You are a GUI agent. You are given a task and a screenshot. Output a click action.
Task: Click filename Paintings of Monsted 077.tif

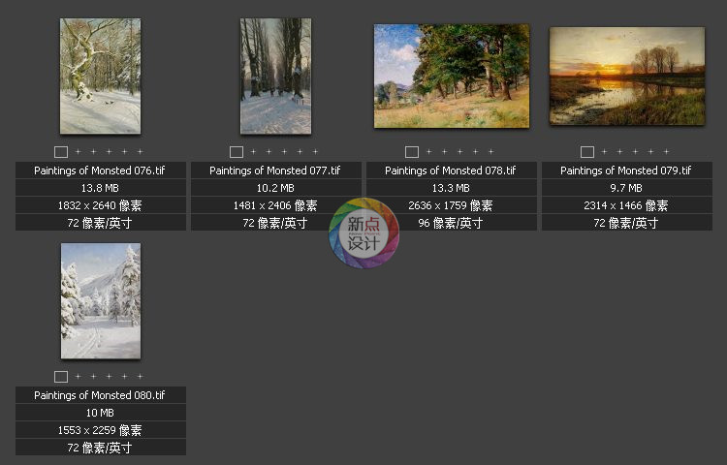275,170
